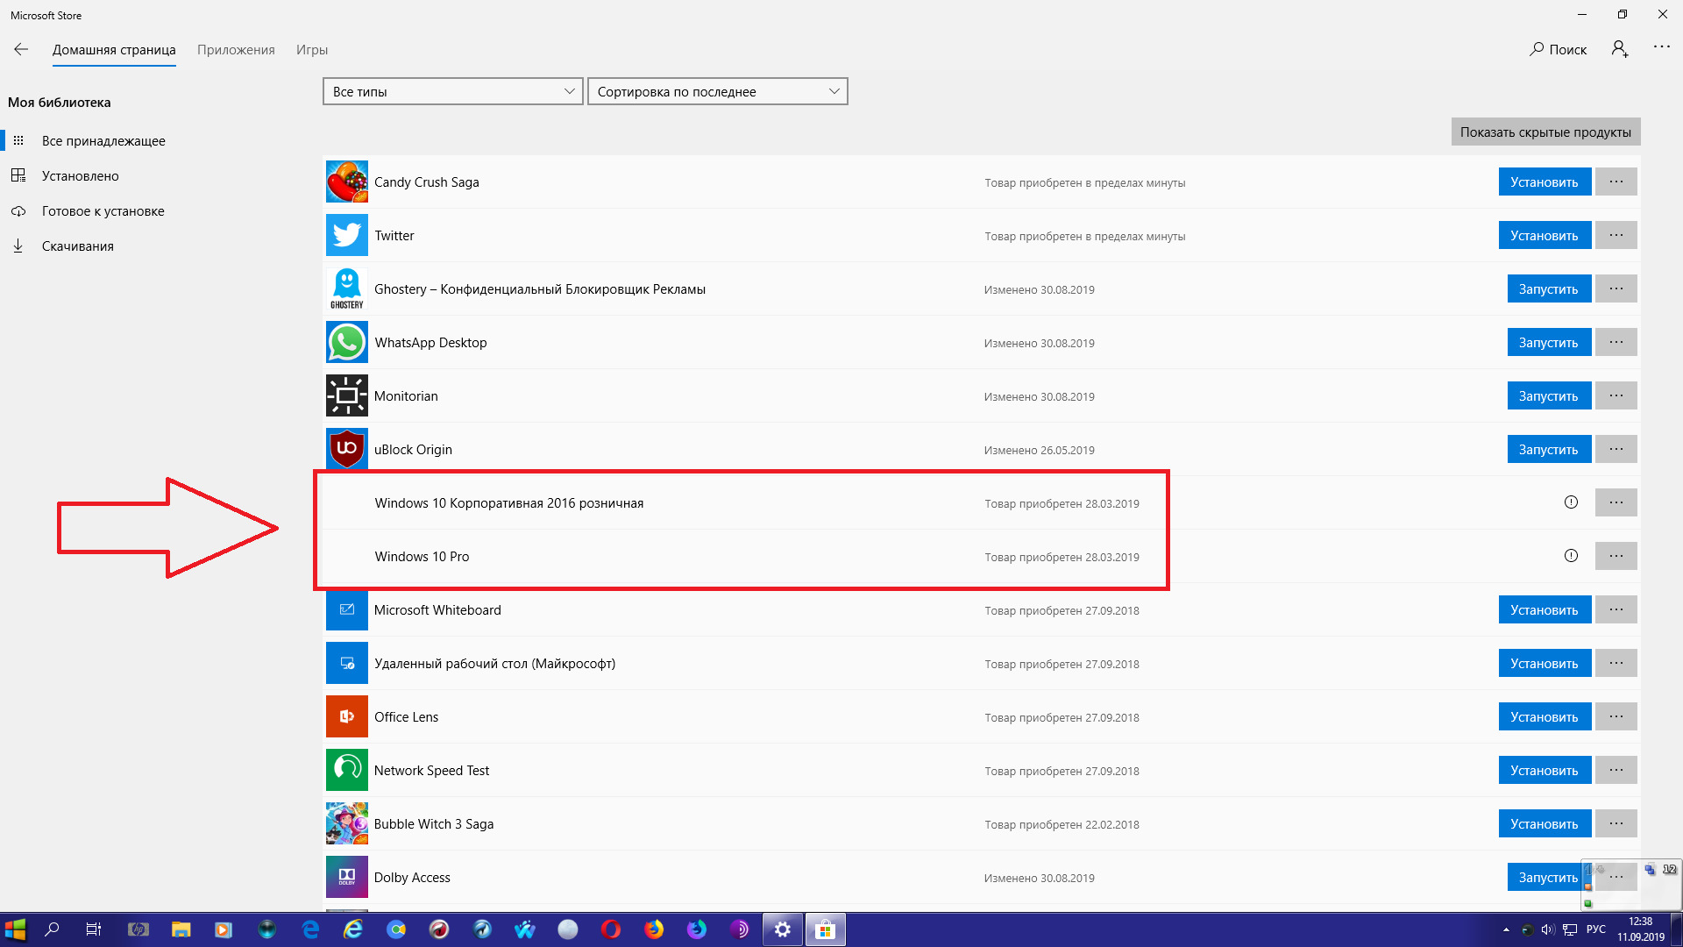Image resolution: width=1683 pixels, height=947 pixels.
Task: Open taskbar search magnifier
Action: point(53,929)
